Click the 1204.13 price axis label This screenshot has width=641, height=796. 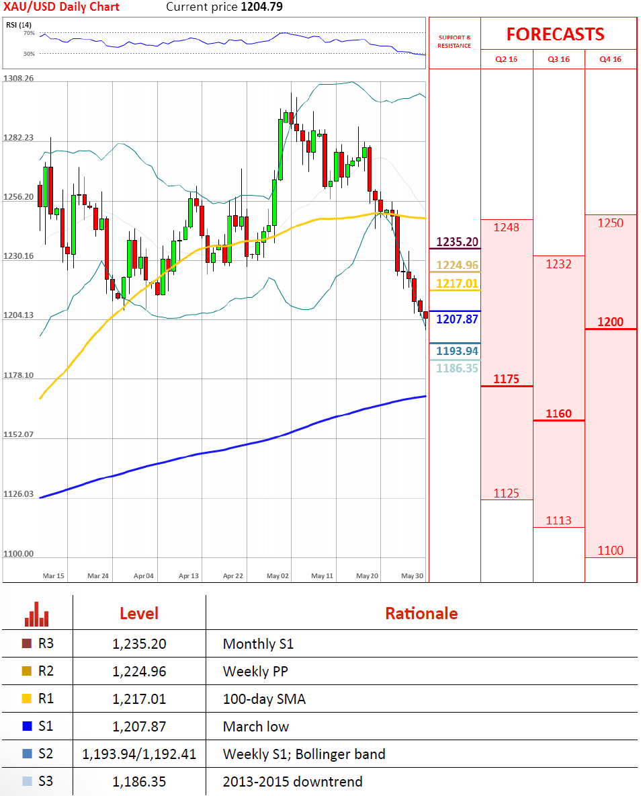pos(18,315)
